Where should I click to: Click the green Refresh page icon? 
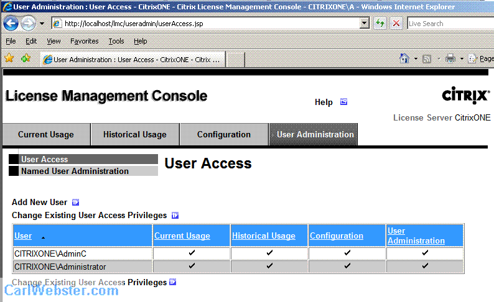(380, 23)
